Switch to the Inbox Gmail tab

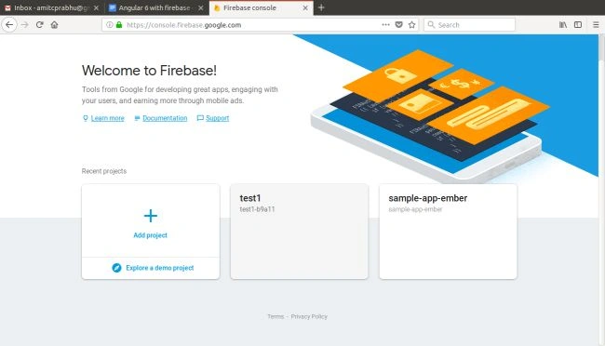click(x=52, y=7)
